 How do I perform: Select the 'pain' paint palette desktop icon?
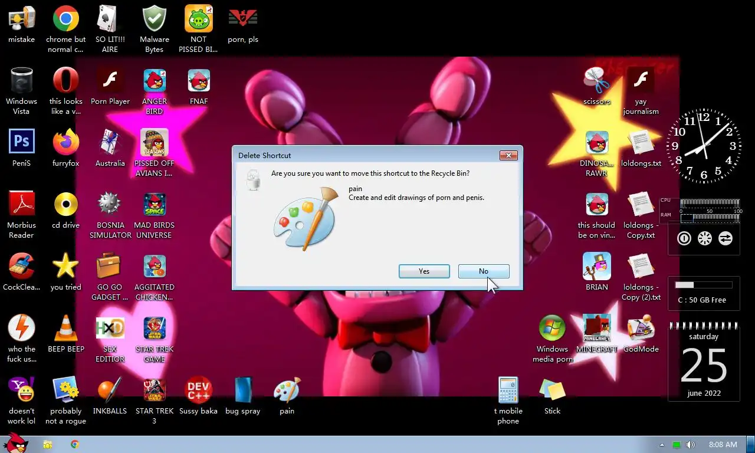(287, 396)
